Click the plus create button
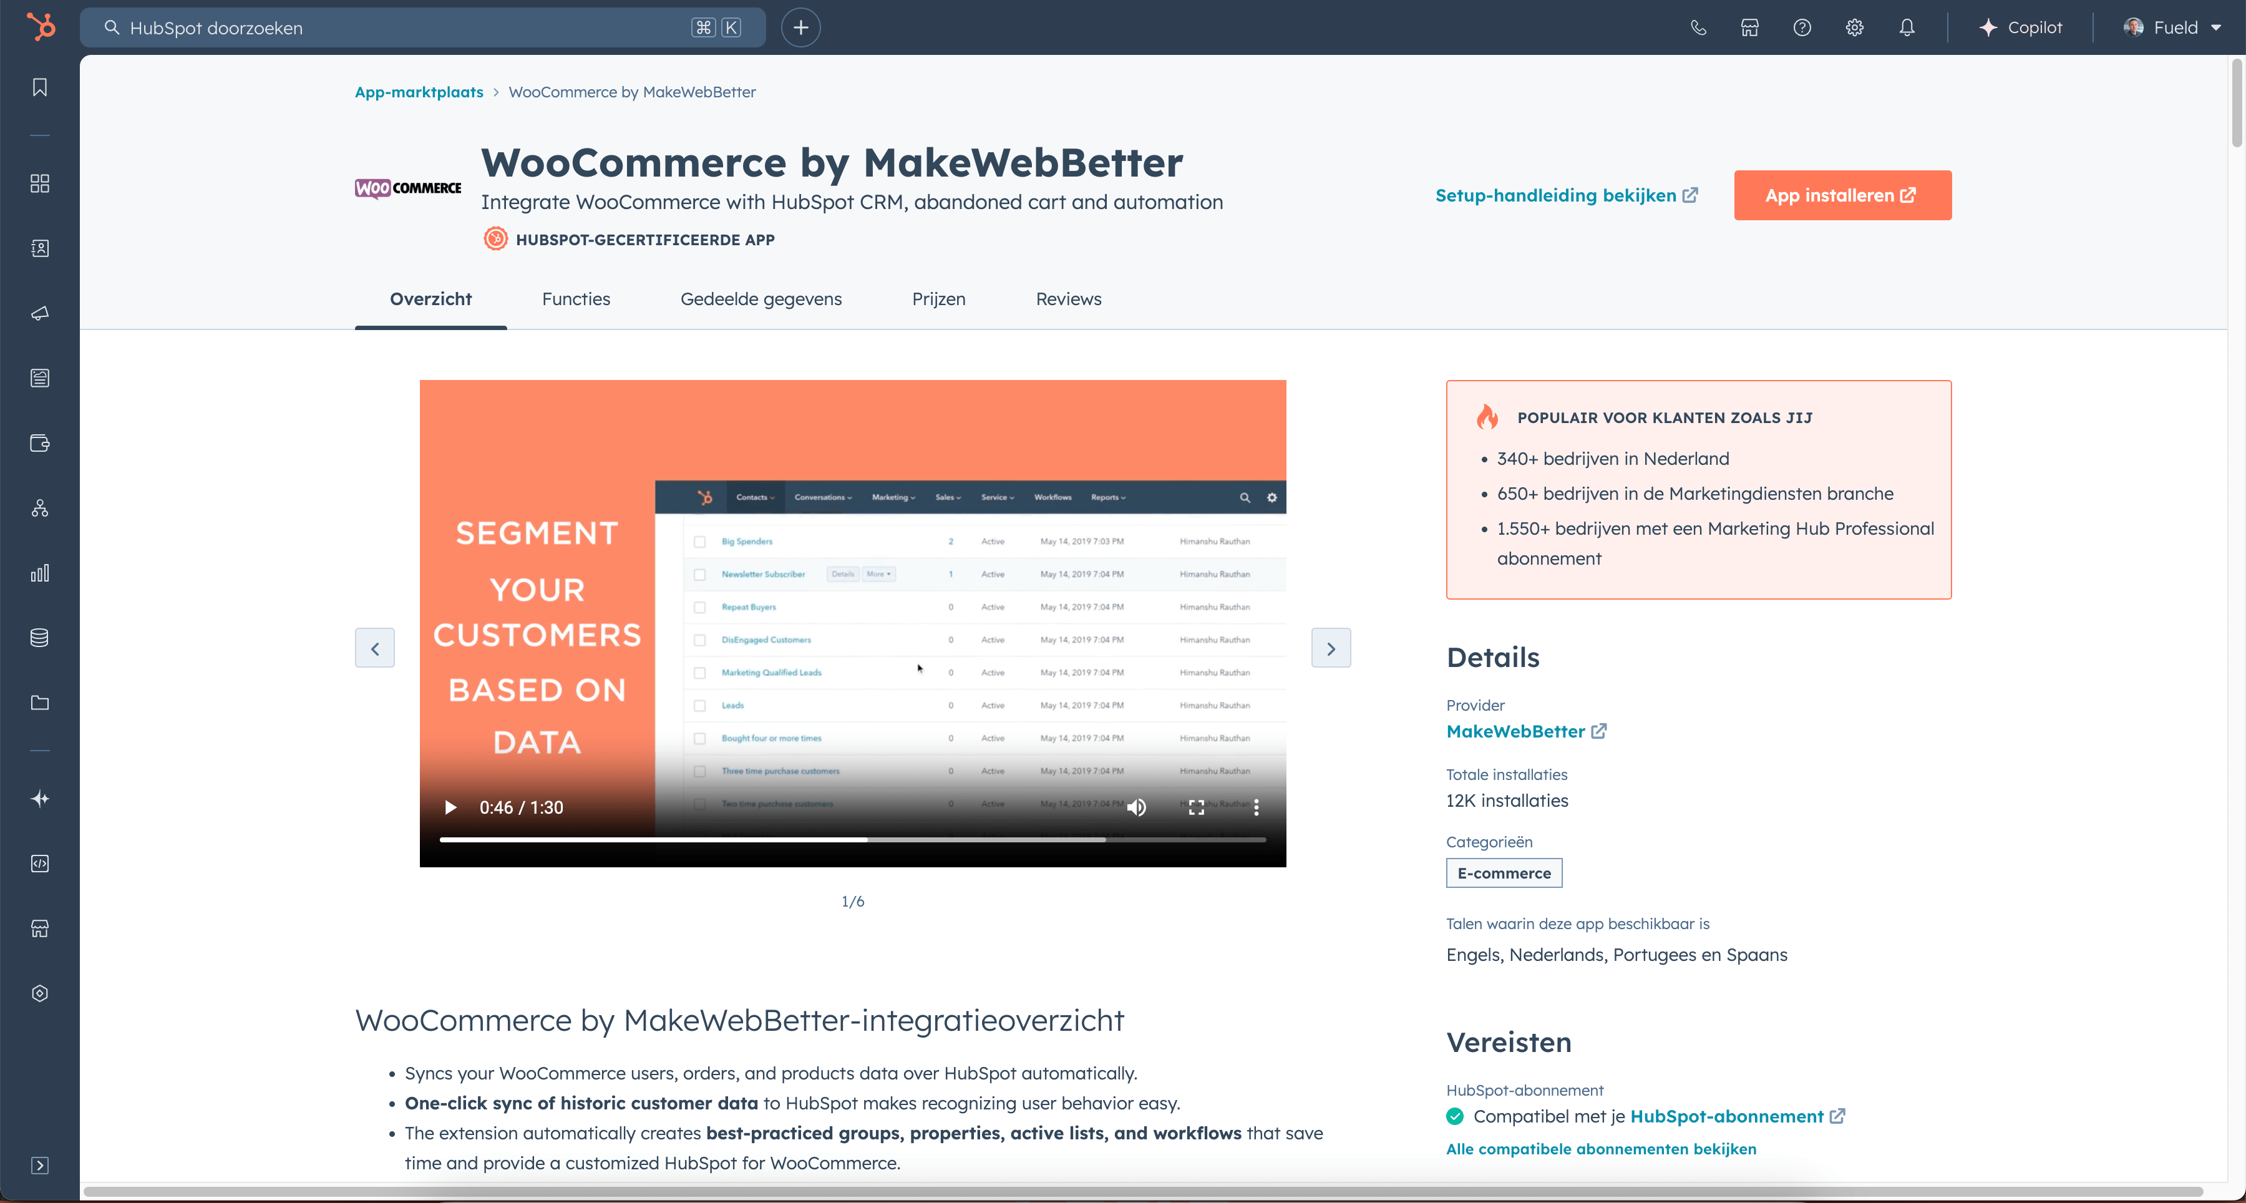This screenshot has width=2246, height=1203. pyautogui.click(x=800, y=27)
